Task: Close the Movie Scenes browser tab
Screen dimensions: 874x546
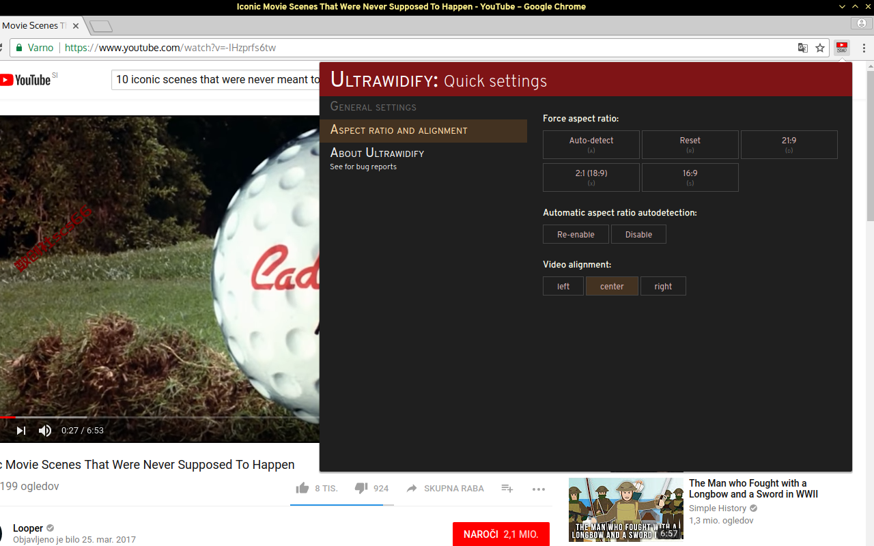Action: [76, 26]
